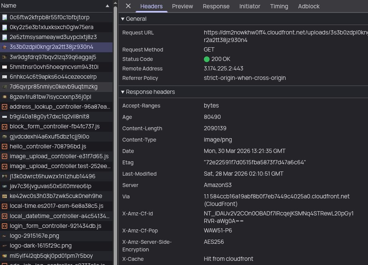This screenshot has height=265, width=368.
Task: Click thumbnail icon of b9gl40a18g0yt7dxc1q2vil8nlt8
Action: pyautogui.click(x=5, y=117)
